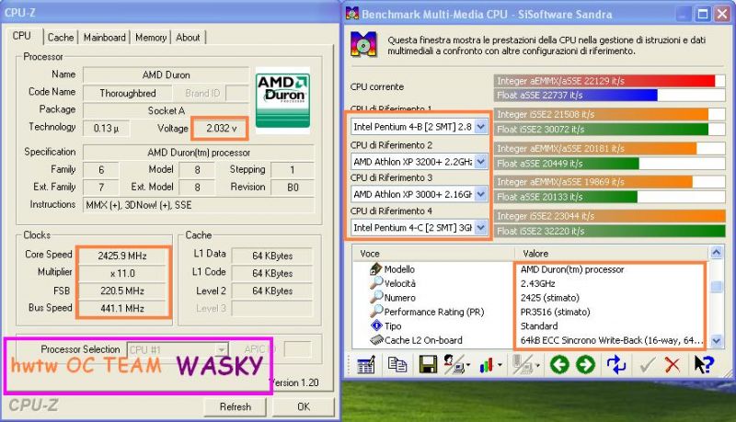Click the OK button in CPU-Z
This screenshot has height=422, width=736.
[304, 406]
